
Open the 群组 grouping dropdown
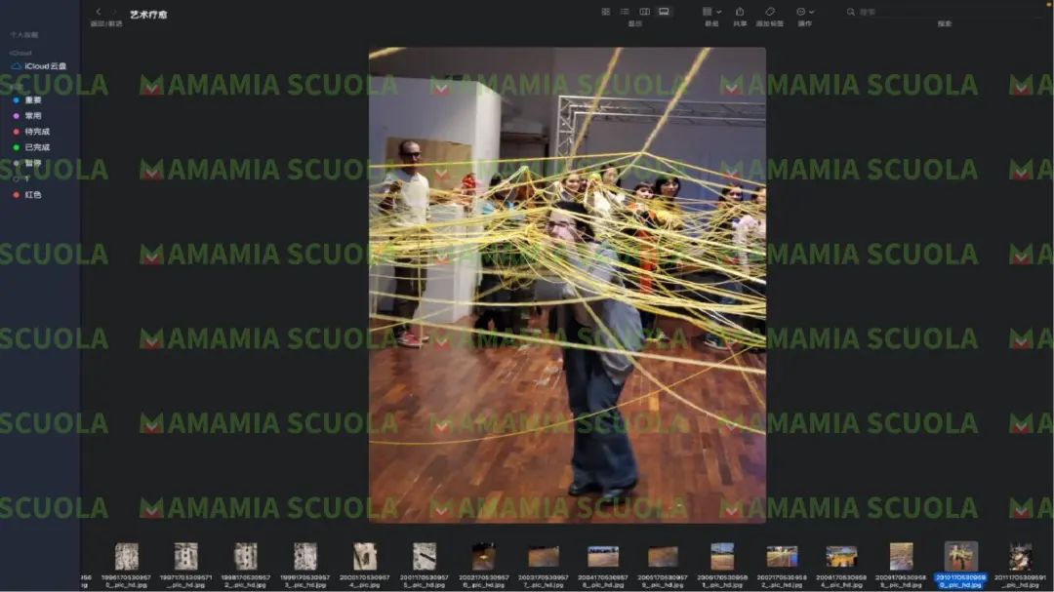pos(711,12)
